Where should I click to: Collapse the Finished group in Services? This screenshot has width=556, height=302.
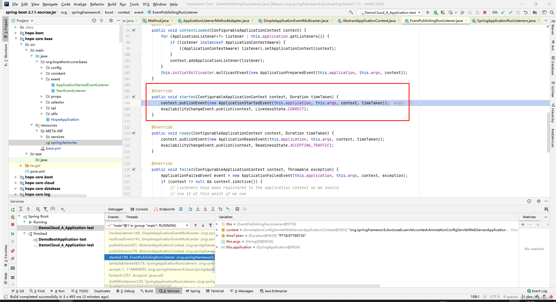click(25, 233)
